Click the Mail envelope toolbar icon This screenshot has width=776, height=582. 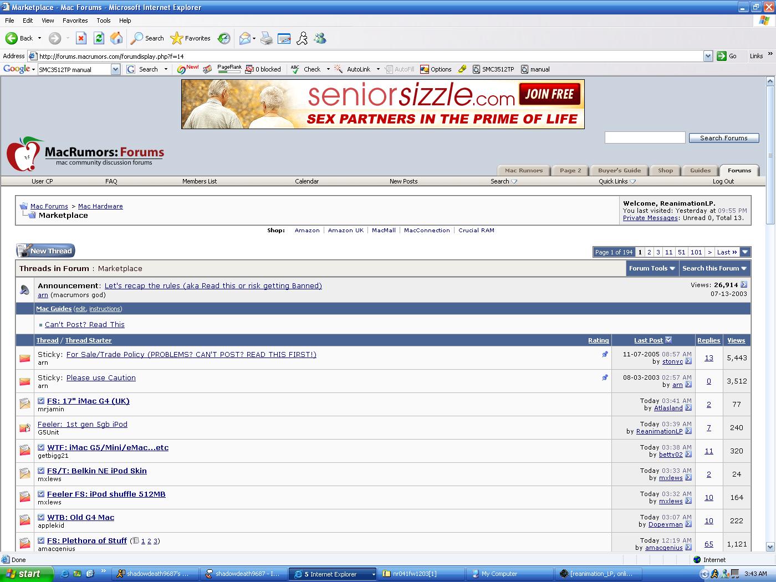[244, 38]
